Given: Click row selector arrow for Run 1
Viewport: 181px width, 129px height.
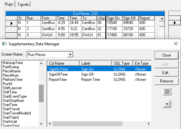Looking at the screenshot, I should pyautogui.click(x=11, y=23).
